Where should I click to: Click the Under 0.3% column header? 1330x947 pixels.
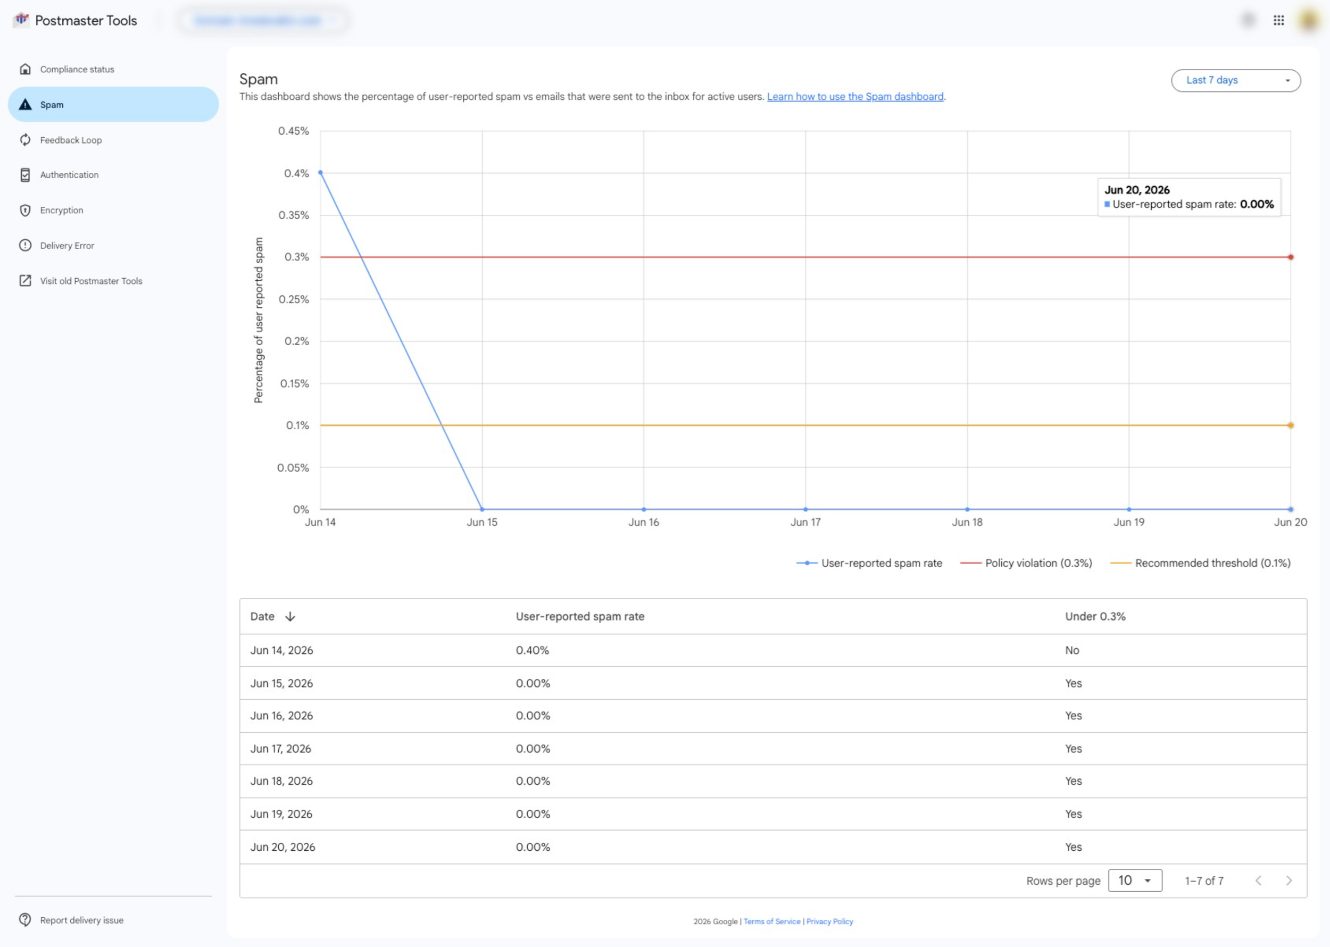1095,616
